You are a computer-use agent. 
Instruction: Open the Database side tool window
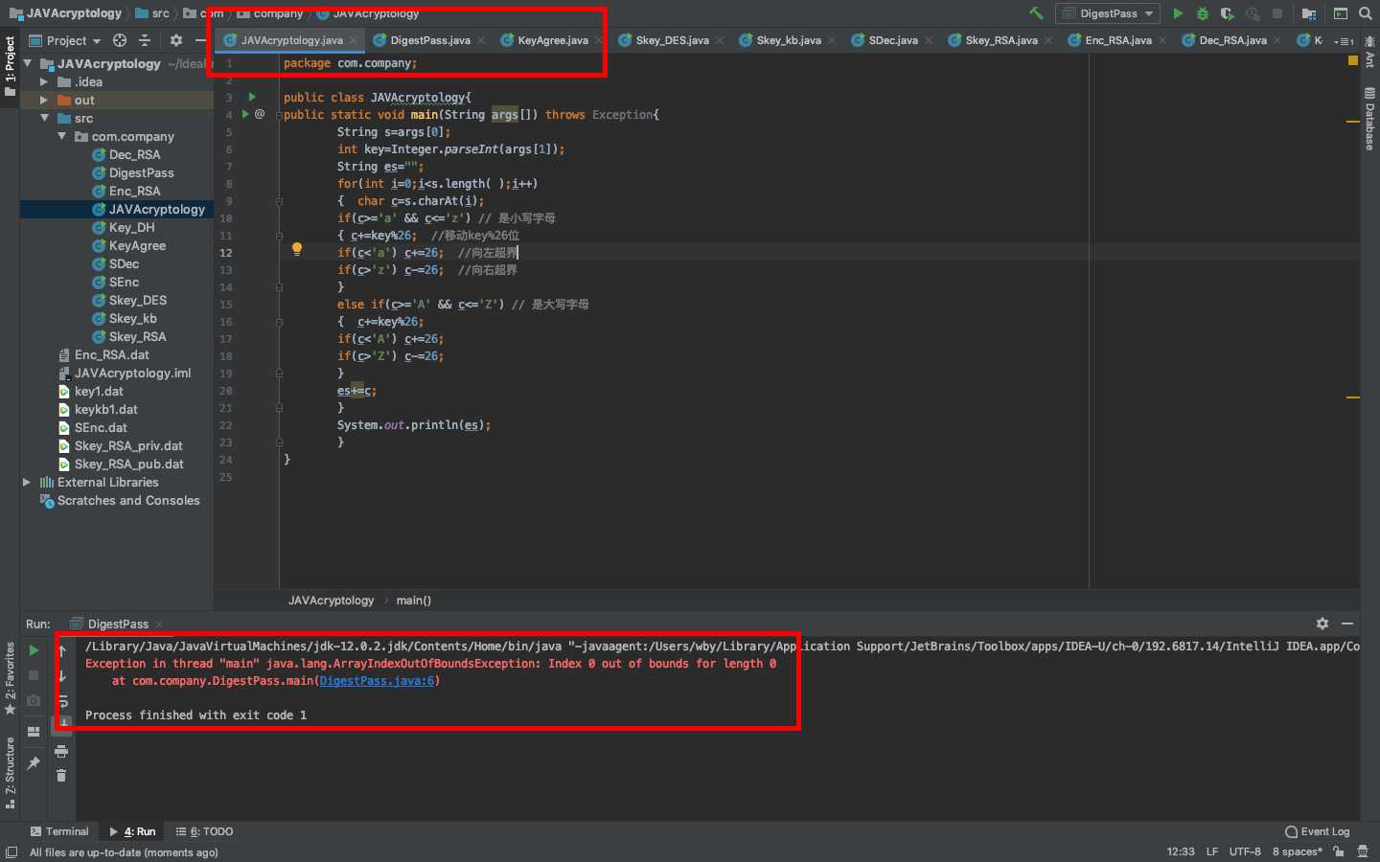click(x=1369, y=119)
